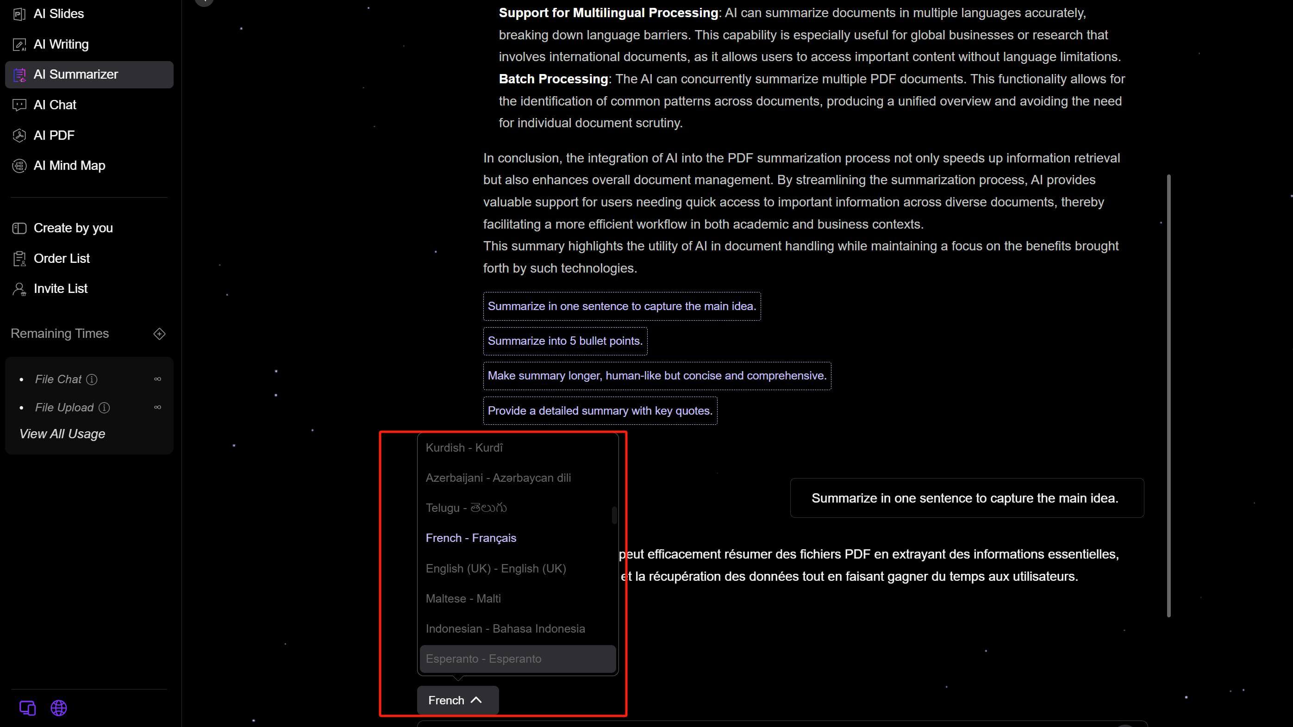
Task: Click the Order List clipboard icon
Action: (x=19, y=259)
